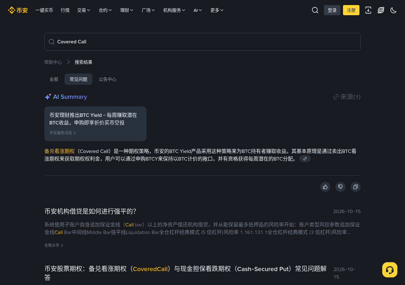Click the highlighted 备兑看涨期权 term
This screenshot has width=405, height=285.
59,151
